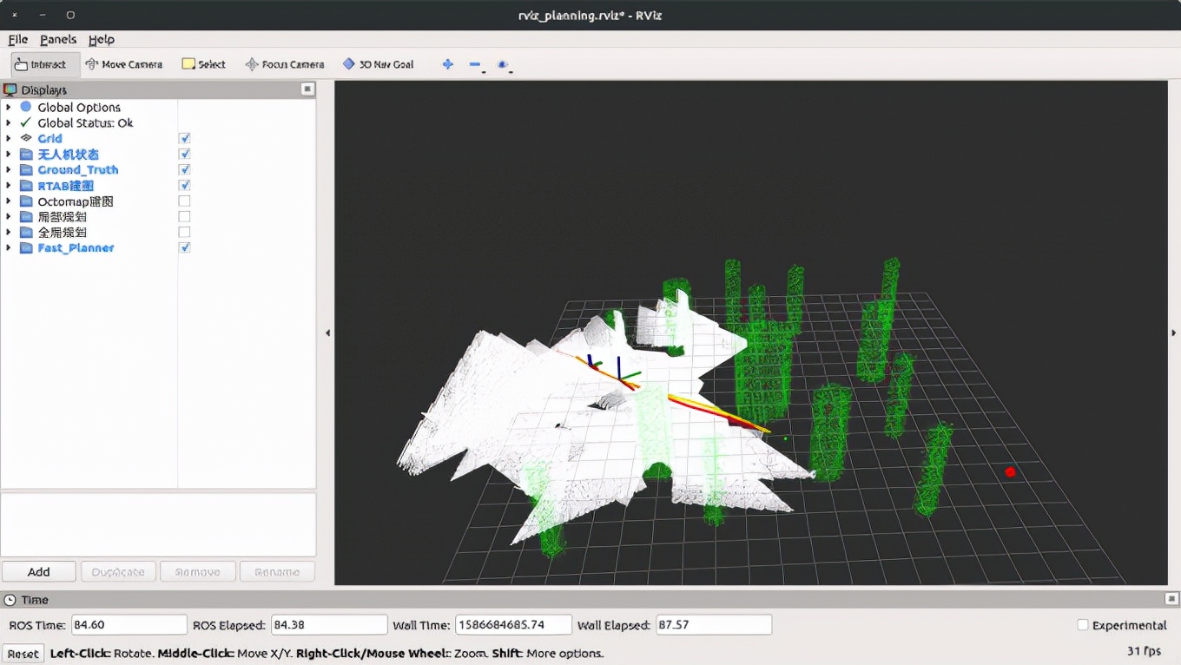Image resolution: width=1181 pixels, height=665 pixels.
Task: Activate the Move Camera tool
Action: point(123,64)
